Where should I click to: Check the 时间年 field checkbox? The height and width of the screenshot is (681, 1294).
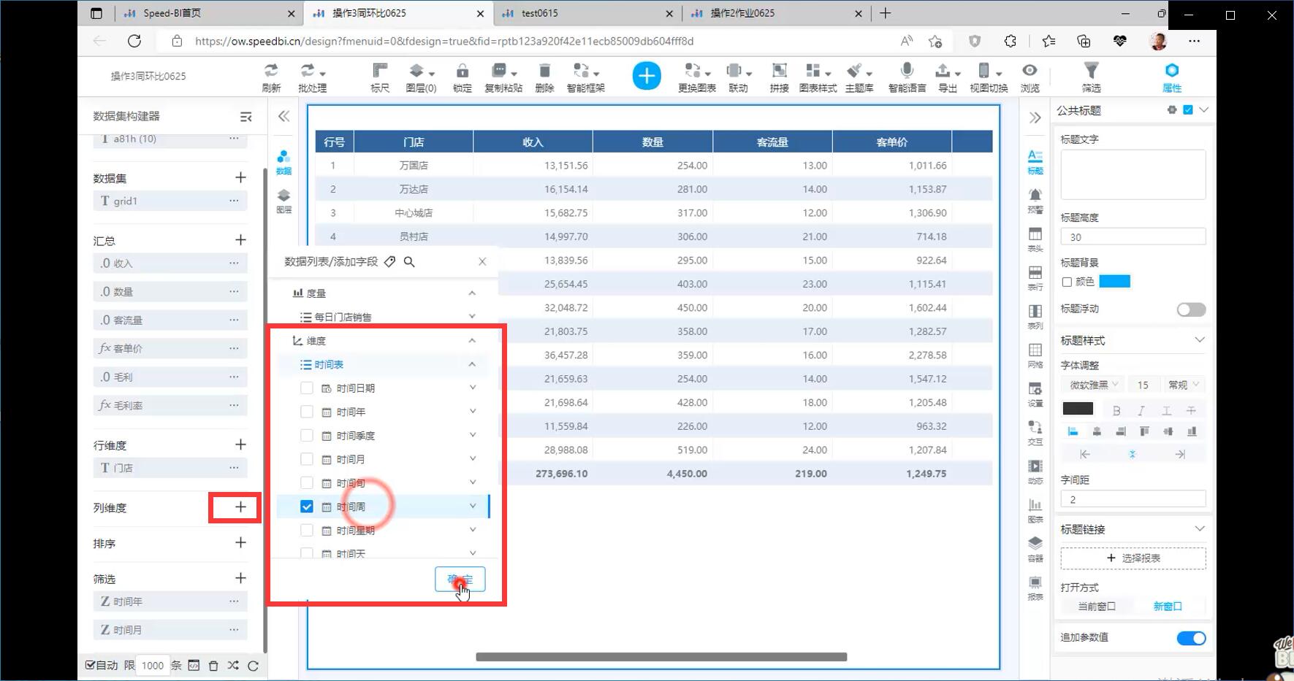pyautogui.click(x=307, y=412)
